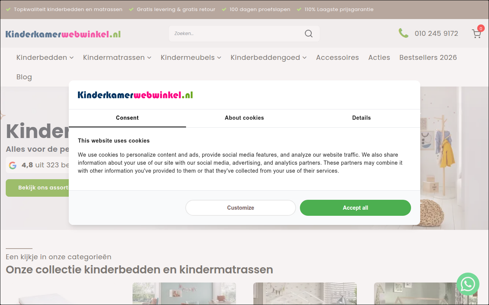The width and height of the screenshot is (489, 305).
Task: Click the Onze collectie kinderbedden en kindermatrassen heading
Action: tap(139, 270)
